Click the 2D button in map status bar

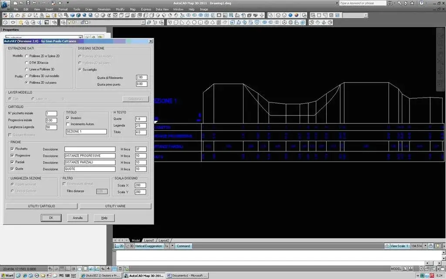click(119, 246)
